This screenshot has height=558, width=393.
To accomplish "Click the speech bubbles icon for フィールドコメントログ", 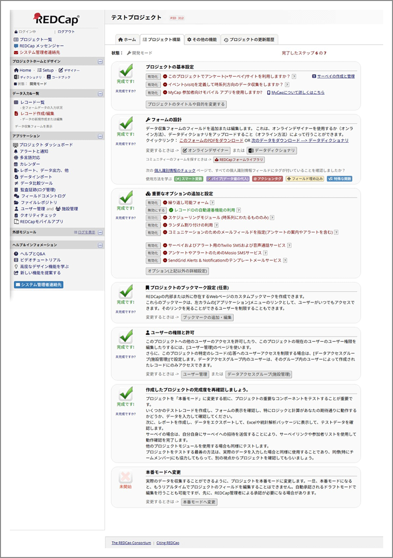I will coord(16,196).
